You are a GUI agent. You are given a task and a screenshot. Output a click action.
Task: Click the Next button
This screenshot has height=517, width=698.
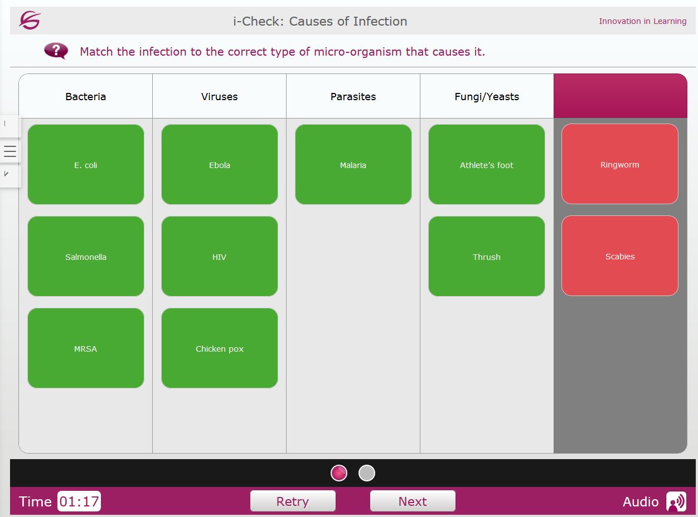413,501
